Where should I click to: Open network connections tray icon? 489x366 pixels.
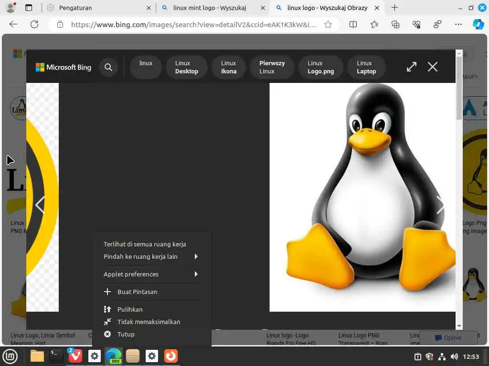pos(442,356)
